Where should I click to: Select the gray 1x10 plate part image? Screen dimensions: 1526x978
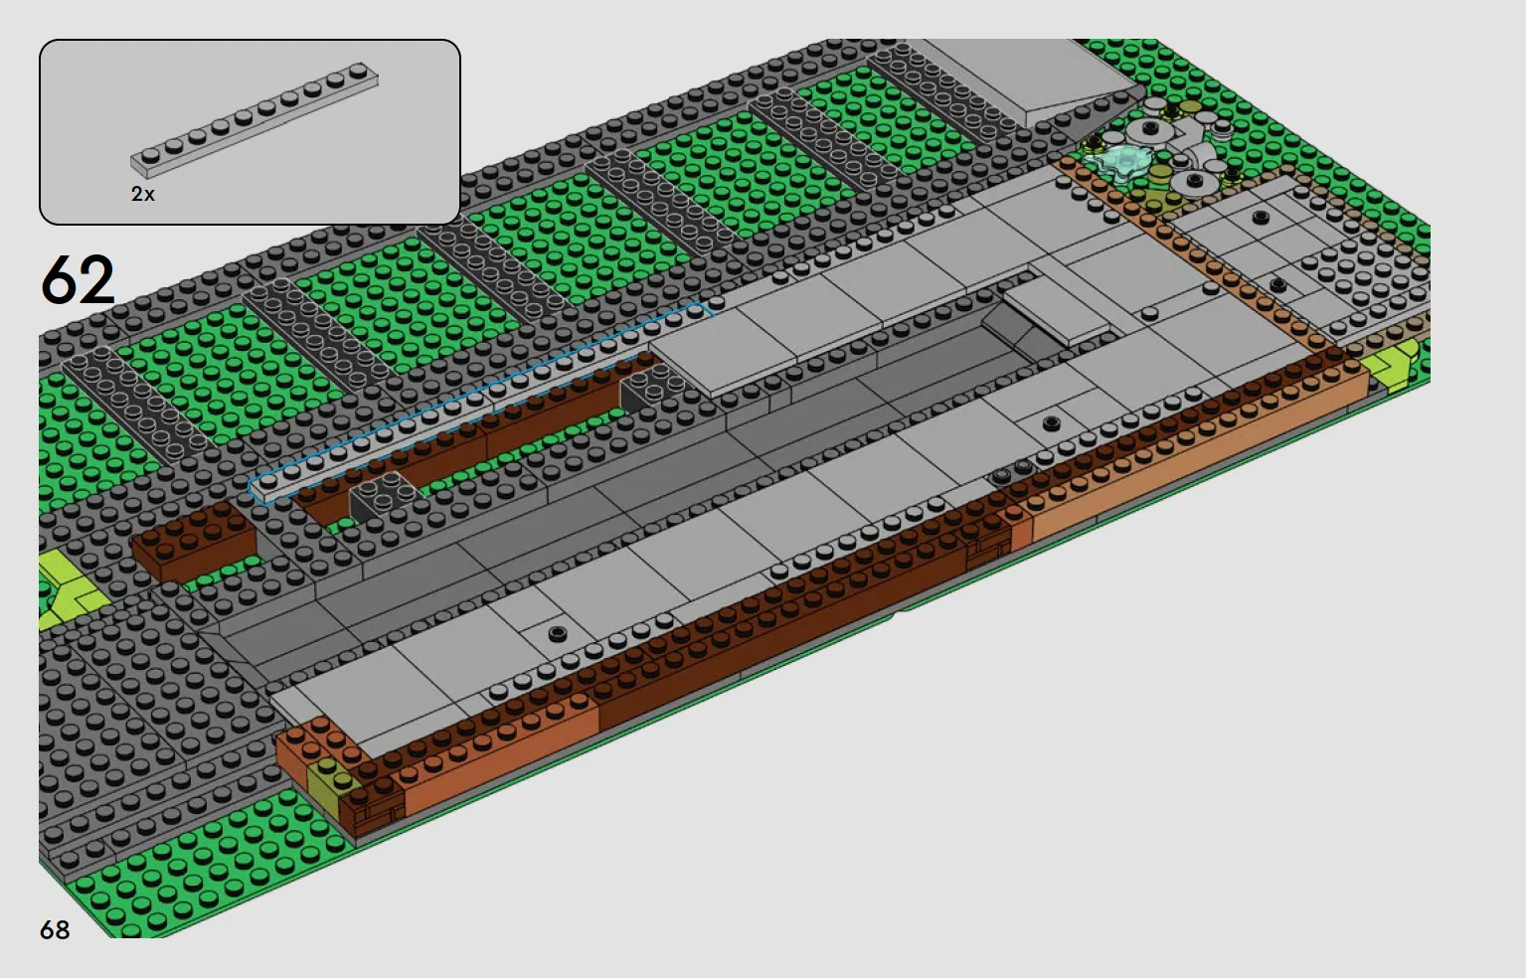tap(254, 120)
